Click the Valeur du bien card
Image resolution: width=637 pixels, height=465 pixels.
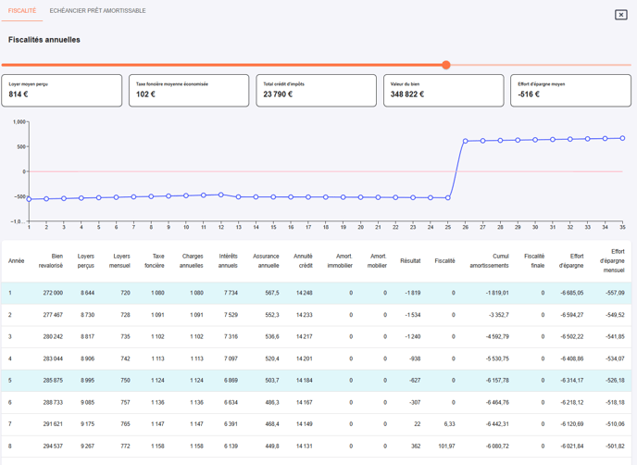(443, 90)
